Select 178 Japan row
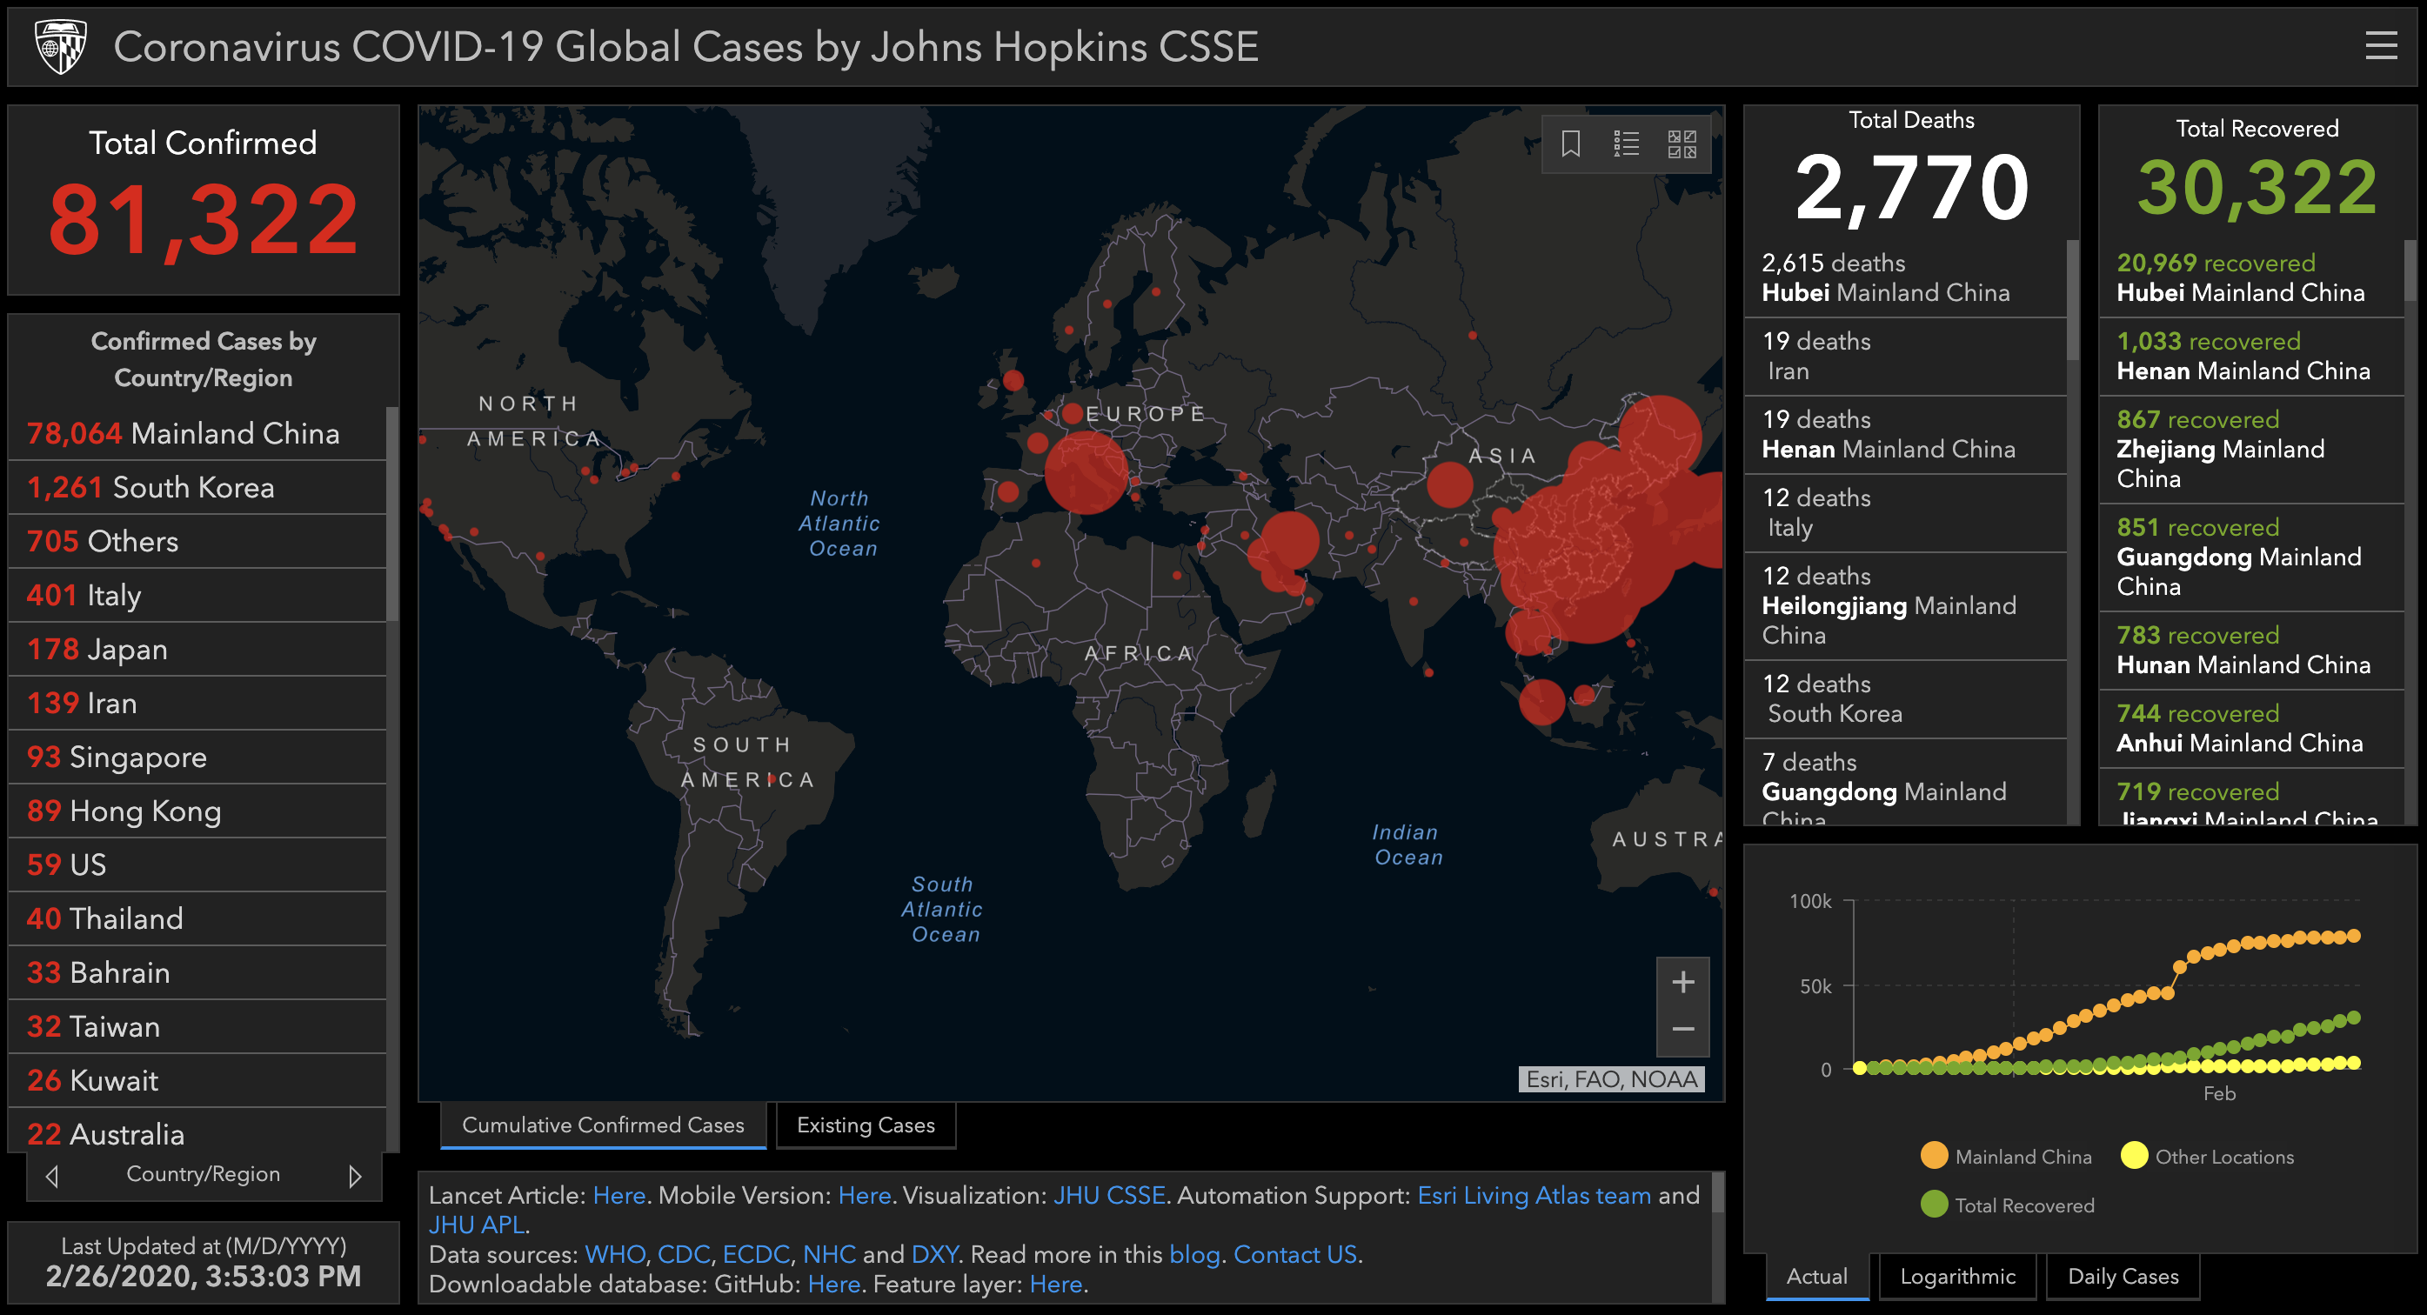This screenshot has width=2427, height=1315. 197,649
